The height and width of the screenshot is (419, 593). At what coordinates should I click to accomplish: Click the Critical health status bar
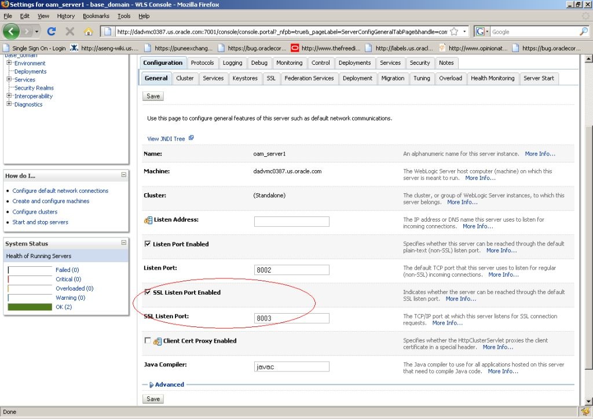pos(30,279)
